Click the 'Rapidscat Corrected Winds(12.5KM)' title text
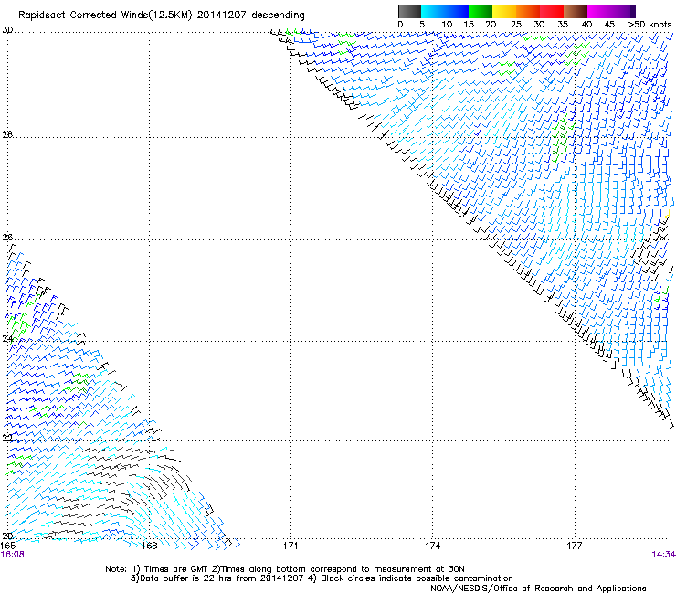676x594 pixels. coord(105,16)
